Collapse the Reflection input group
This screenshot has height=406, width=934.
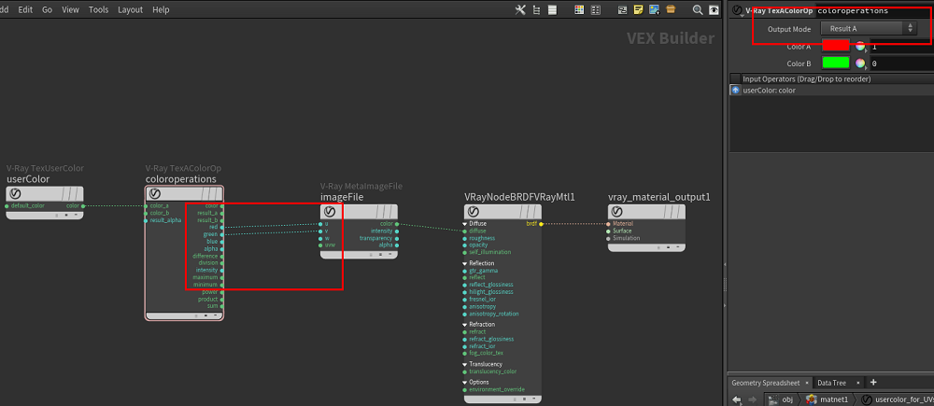[x=464, y=263]
